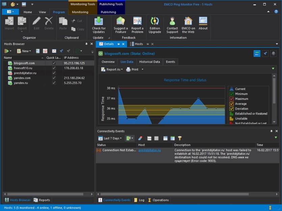Follow the prestdijitator.ru host link
This screenshot has height=211, width=282.
pos(150,150)
